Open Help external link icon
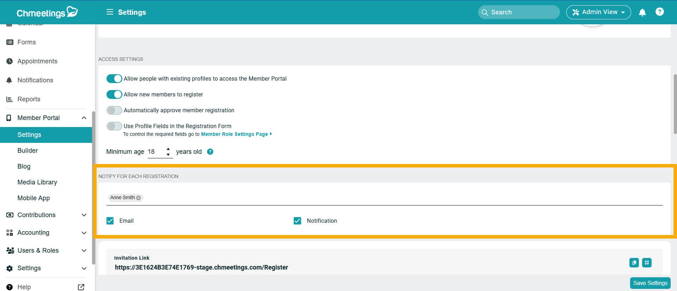Viewport: 677px width, 291px height. (81, 287)
